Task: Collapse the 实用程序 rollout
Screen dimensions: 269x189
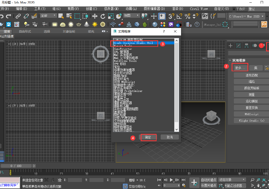Action: pos(230,60)
